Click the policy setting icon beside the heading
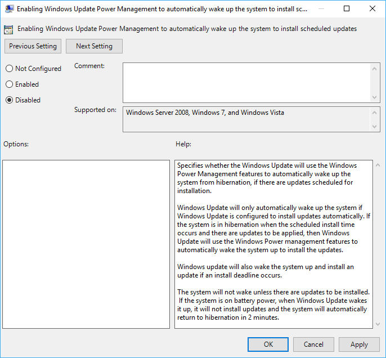Image resolution: width=386 pixels, height=358 pixels. pos(9,29)
